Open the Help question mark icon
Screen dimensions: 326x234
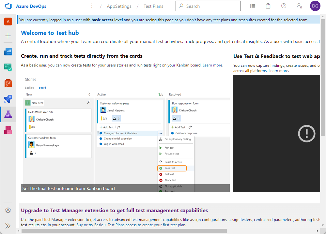(284, 6)
